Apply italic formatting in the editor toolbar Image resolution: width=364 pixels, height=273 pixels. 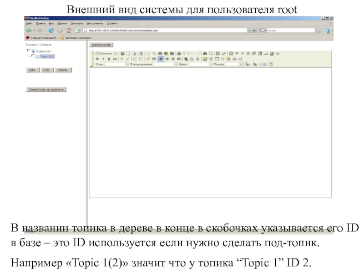pos(103,59)
